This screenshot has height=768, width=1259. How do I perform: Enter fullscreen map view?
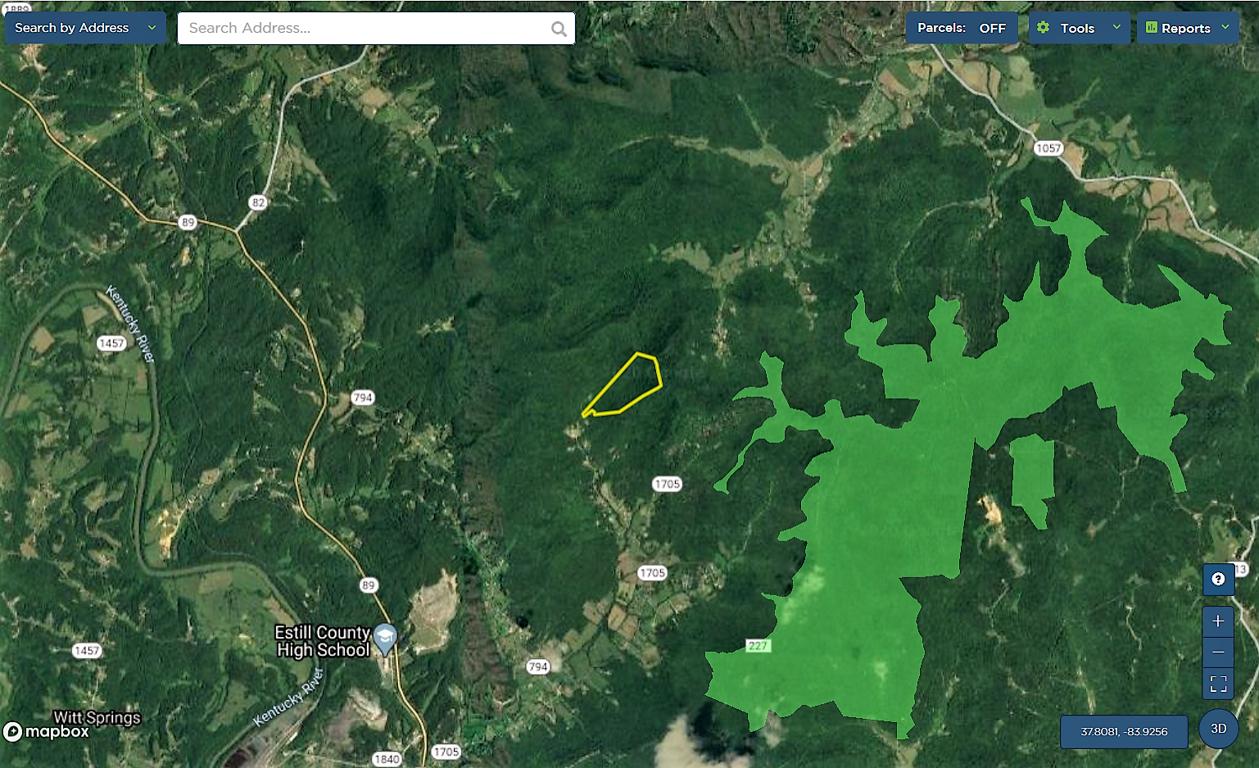1218,683
